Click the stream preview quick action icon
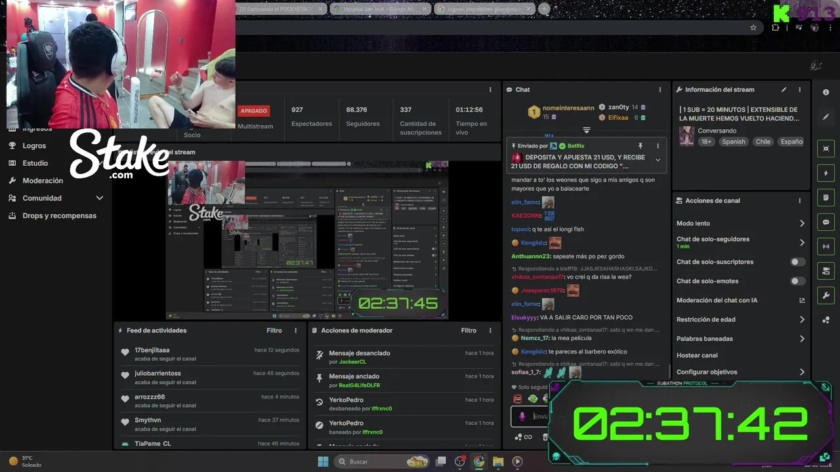 826,149
